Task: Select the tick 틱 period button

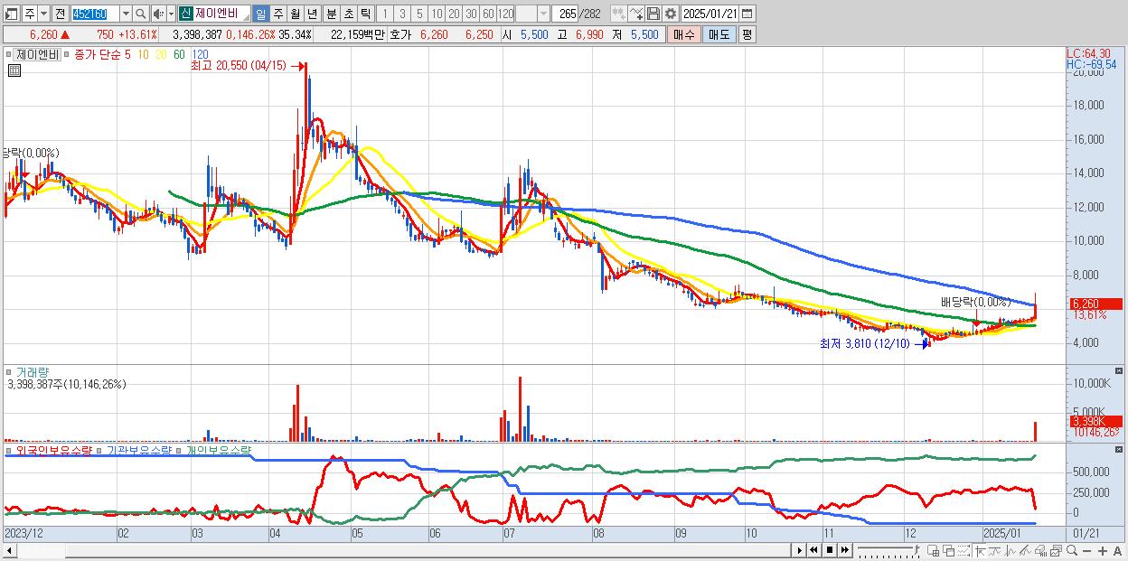Action: 365,14
